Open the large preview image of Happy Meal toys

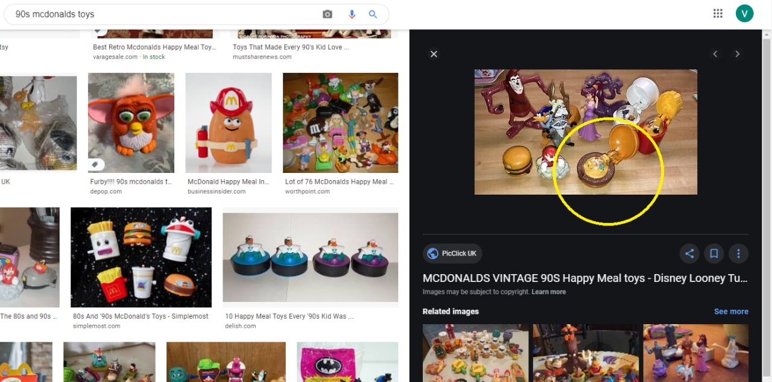tap(586, 132)
